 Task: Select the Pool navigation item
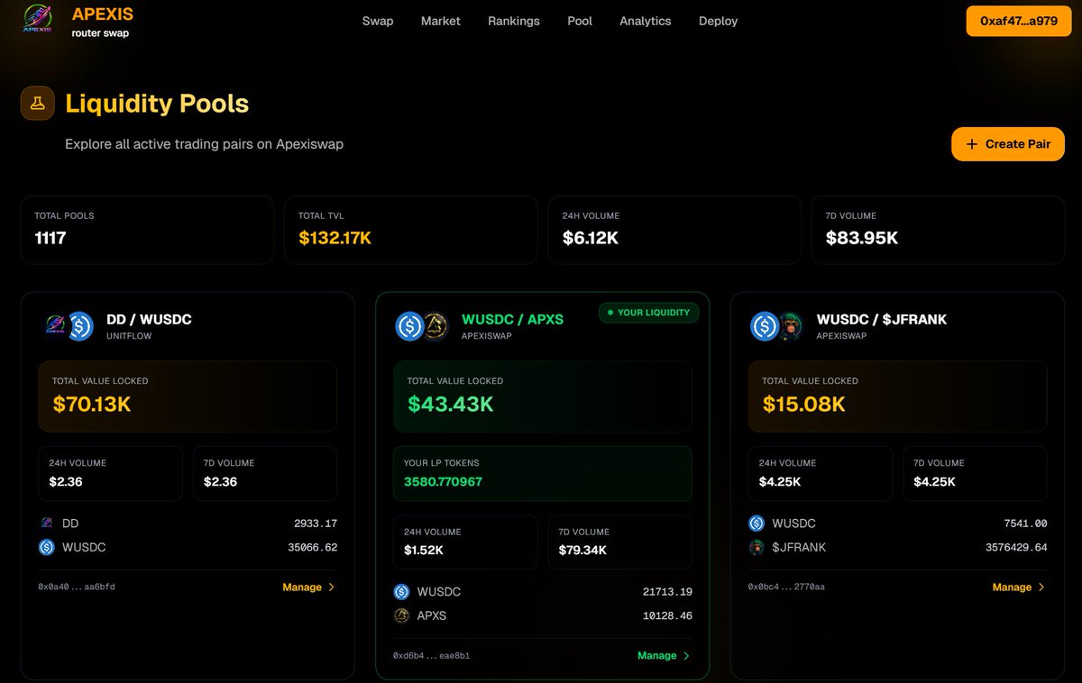point(580,21)
